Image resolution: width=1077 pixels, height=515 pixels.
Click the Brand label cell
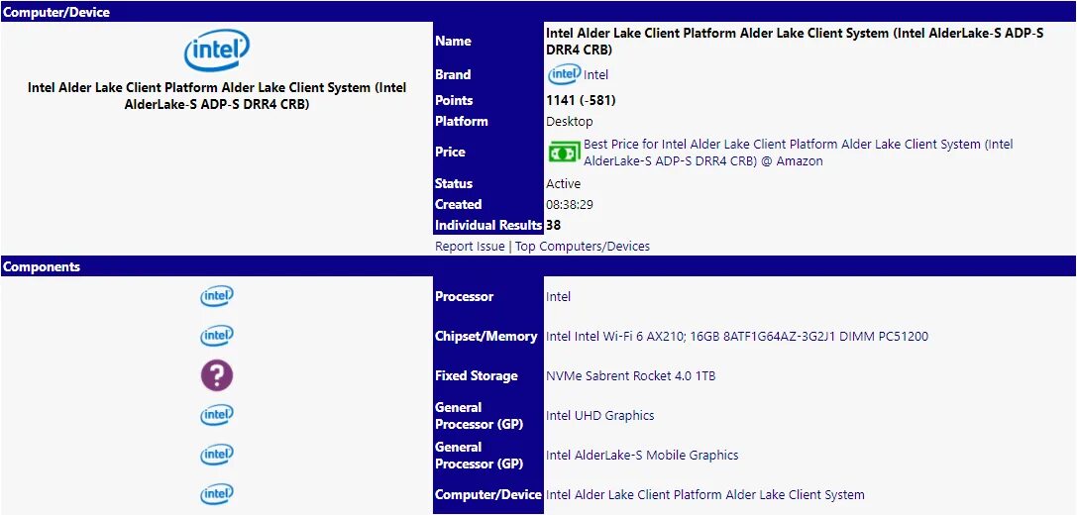tap(488, 75)
